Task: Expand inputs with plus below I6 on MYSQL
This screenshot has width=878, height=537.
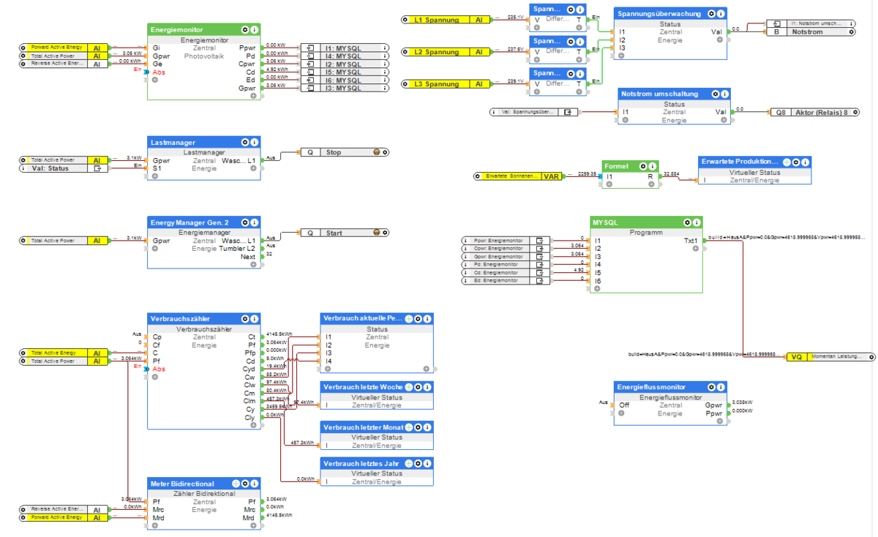Action: [x=598, y=289]
